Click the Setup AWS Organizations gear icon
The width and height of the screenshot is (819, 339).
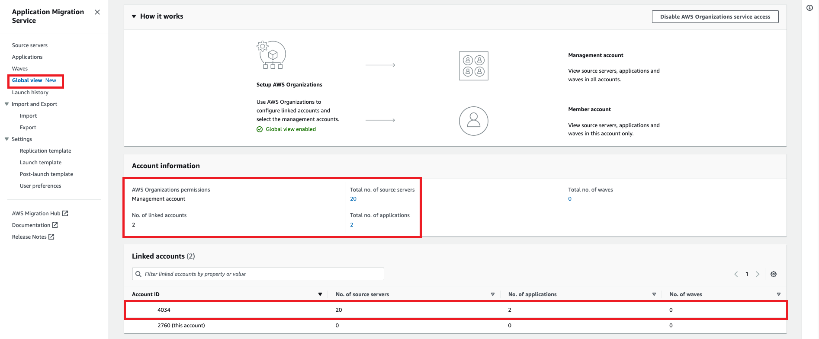[271, 55]
